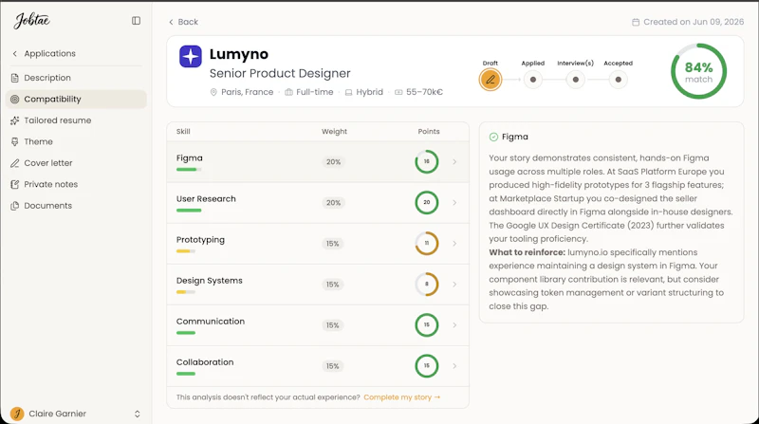Click the Complete my story link
The height and width of the screenshot is (424, 759).
point(401,397)
